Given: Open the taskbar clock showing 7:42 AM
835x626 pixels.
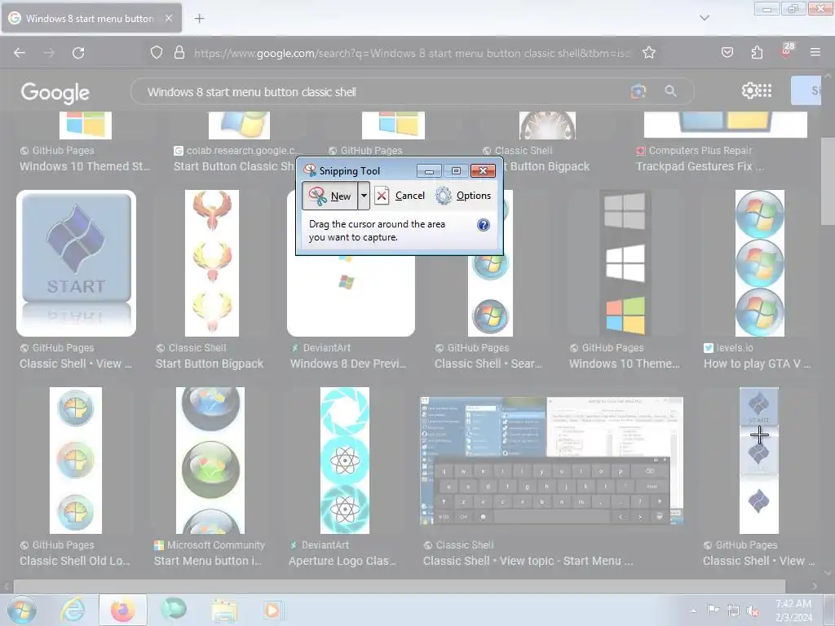Looking at the screenshot, I should tap(793, 611).
